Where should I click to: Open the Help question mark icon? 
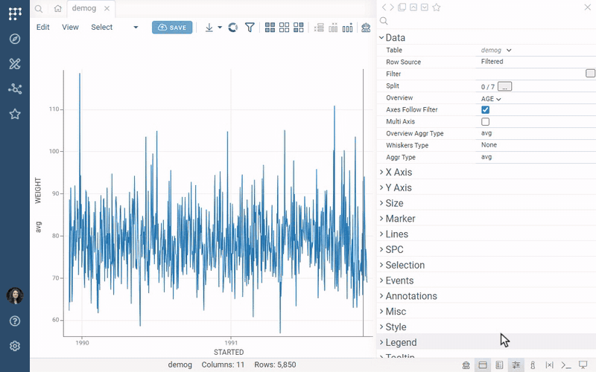pyautogui.click(x=15, y=321)
